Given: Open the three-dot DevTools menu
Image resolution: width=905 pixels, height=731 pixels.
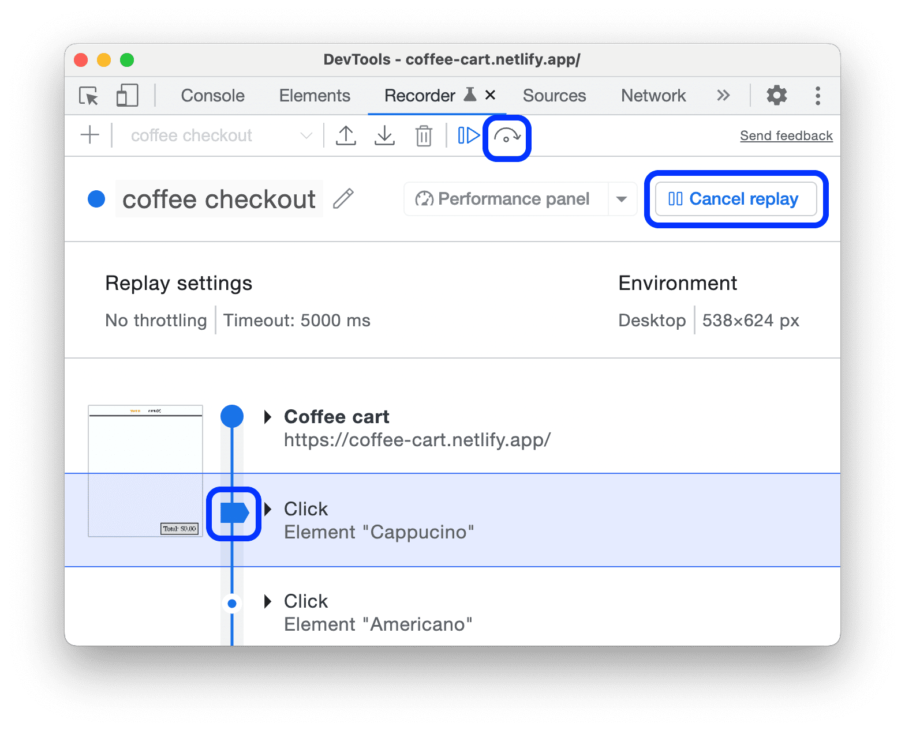Looking at the screenshot, I should pyautogui.click(x=817, y=96).
